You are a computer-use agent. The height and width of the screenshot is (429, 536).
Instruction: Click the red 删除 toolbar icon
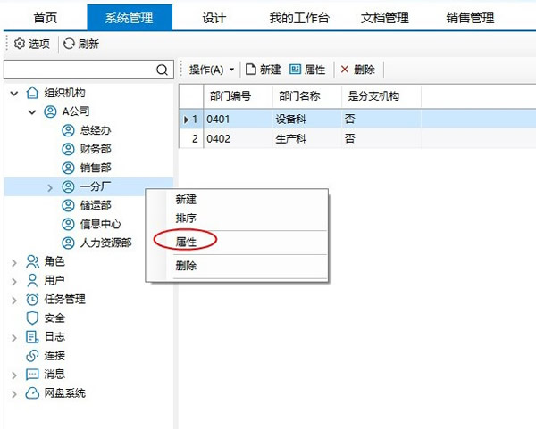point(345,70)
